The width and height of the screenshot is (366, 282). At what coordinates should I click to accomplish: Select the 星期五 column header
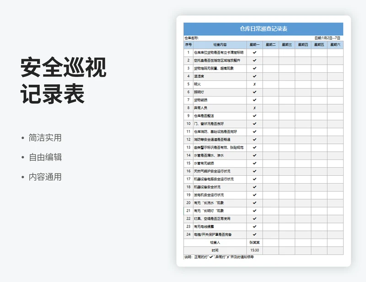[319, 44]
